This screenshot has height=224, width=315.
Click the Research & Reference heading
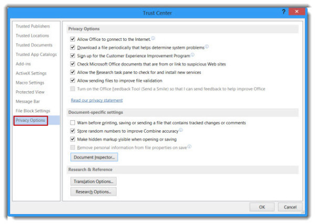(x=90, y=169)
